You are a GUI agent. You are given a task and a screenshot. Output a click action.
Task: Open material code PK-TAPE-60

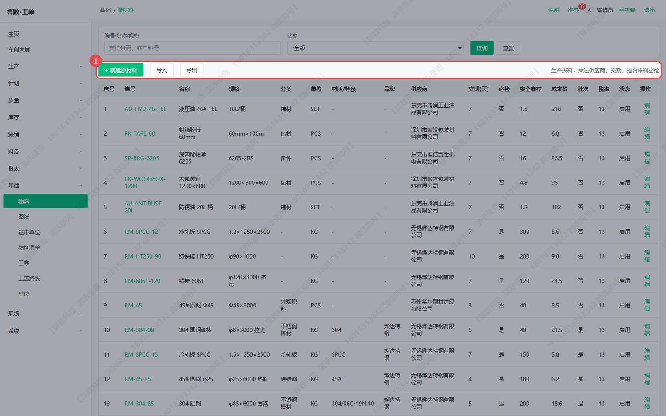[x=140, y=133]
